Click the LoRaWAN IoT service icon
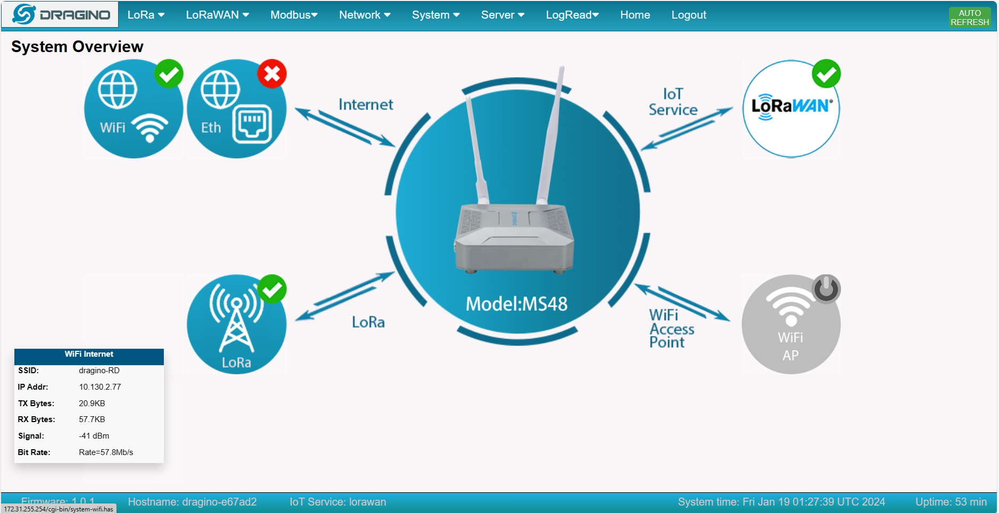Image resolution: width=999 pixels, height=513 pixels. [x=791, y=108]
